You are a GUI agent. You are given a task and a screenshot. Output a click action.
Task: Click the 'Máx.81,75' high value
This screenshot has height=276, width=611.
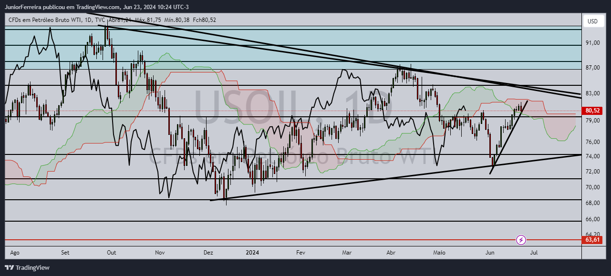[x=148, y=20]
